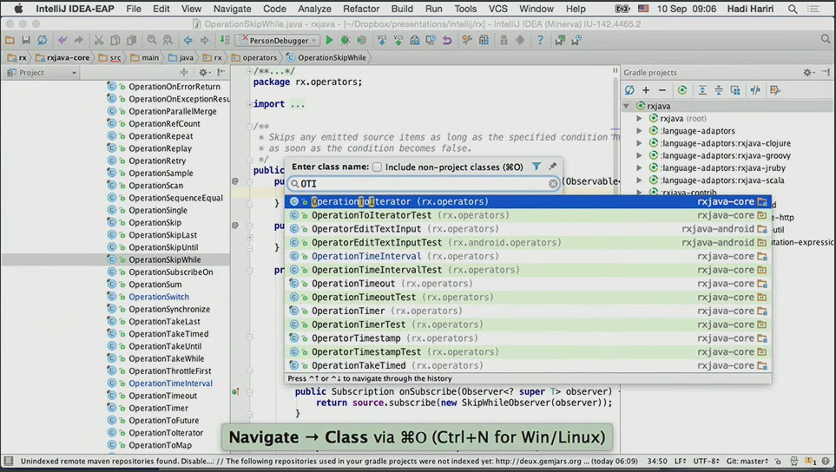Expand :language-adaptors:rxjava-scala node
836x472 pixels.
click(639, 180)
